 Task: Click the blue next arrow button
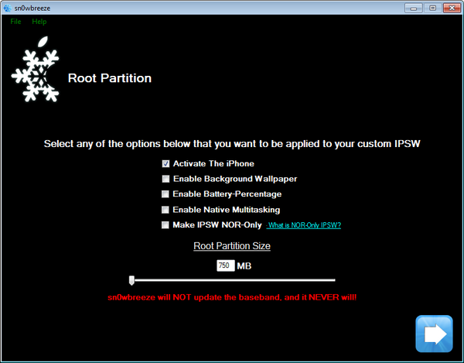coord(434,334)
